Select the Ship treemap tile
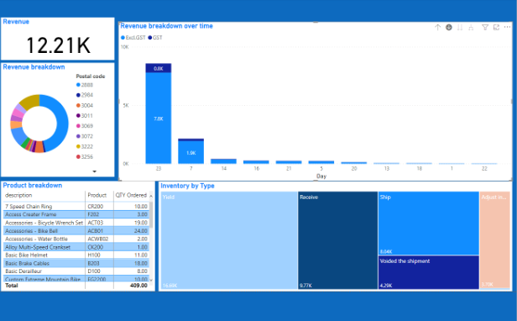Image resolution: width=517 pixels, height=321 pixels. click(x=429, y=224)
